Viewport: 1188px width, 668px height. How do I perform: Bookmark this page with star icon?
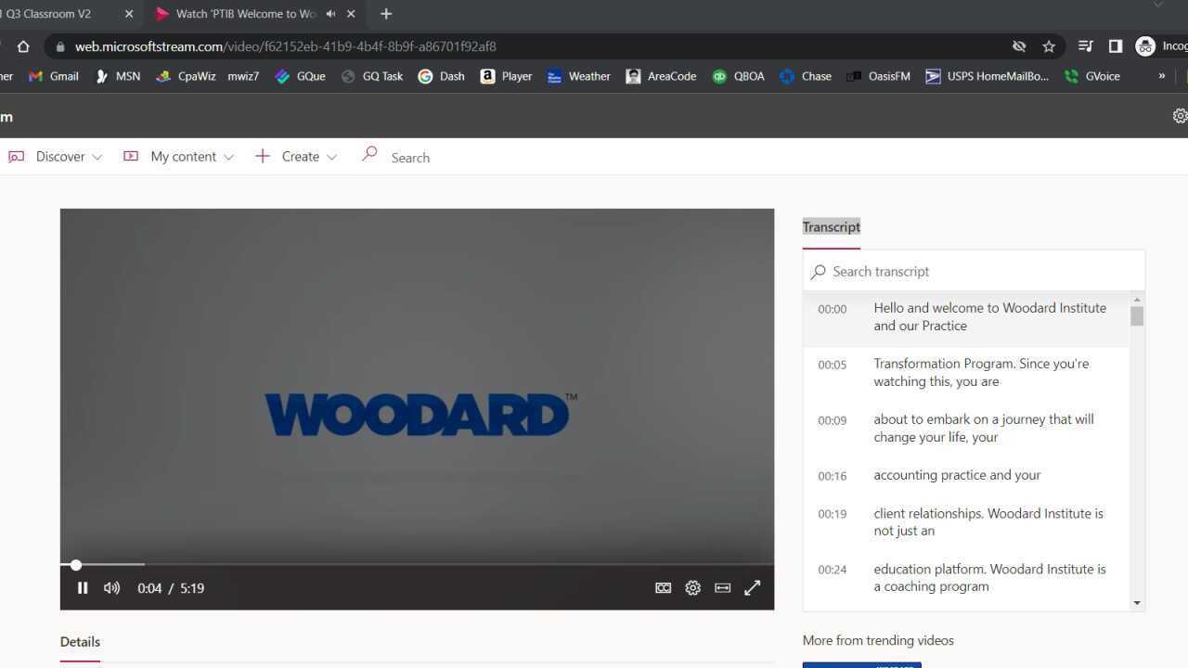1049,46
